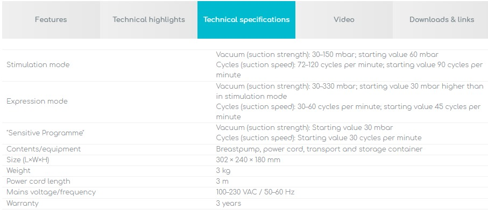Viewport: 488px width, 210px height.
Task: Select the Technical specifications tab
Action: tap(246, 19)
